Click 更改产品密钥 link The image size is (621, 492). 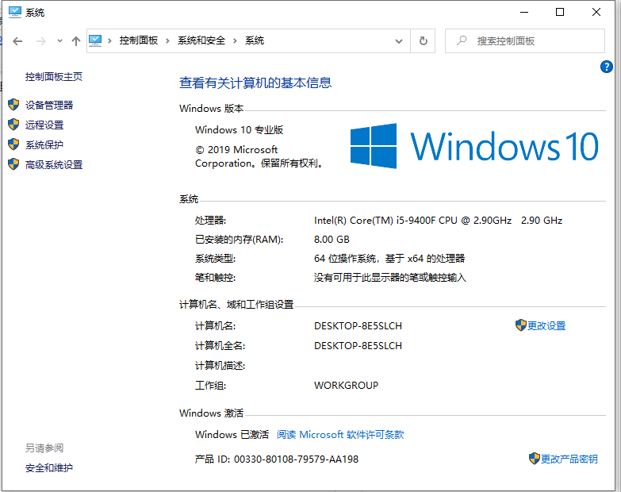click(569, 459)
